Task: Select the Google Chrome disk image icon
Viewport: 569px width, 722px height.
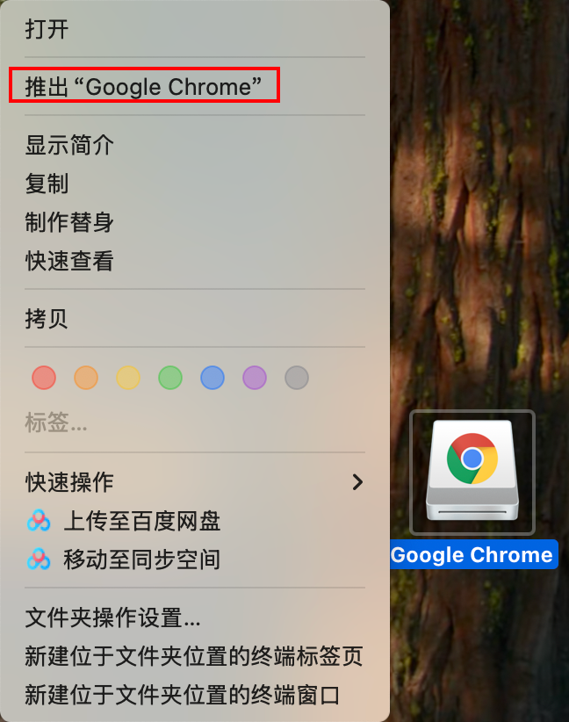Action: [472, 472]
